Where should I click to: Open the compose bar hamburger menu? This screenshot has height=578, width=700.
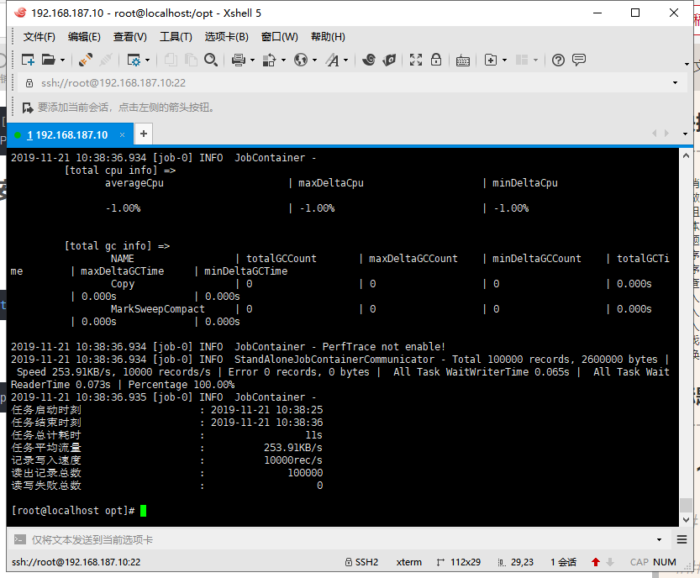tap(682, 539)
